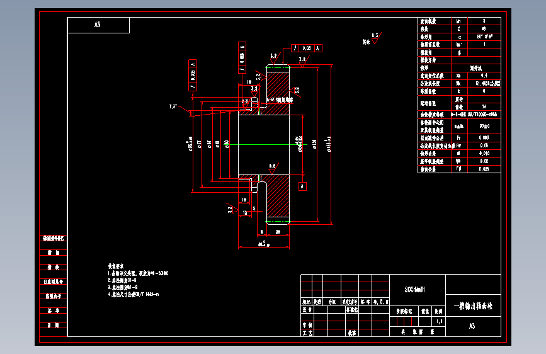Click the Fβ symbol cell

458,169
